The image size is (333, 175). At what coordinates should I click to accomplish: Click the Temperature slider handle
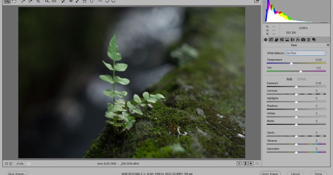[x=291, y=63]
